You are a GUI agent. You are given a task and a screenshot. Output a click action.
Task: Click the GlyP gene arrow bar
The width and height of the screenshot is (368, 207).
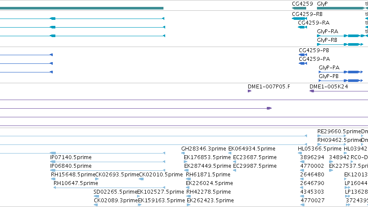click(341, 8)
